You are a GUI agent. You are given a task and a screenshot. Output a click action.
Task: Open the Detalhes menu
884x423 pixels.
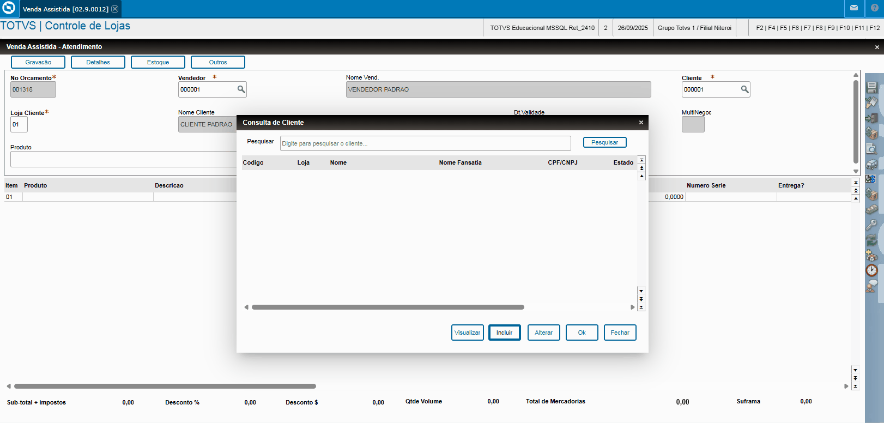pyautogui.click(x=98, y=62)
